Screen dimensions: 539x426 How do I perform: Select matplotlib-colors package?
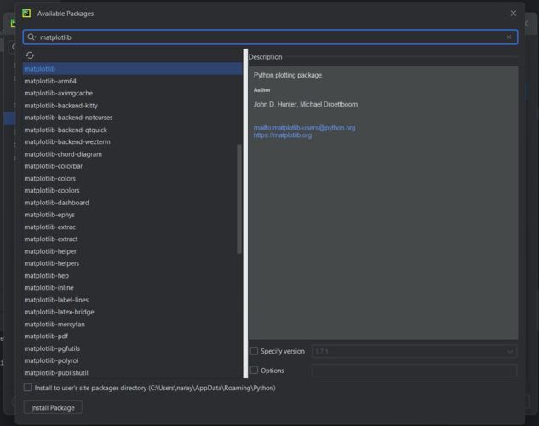(x=132, y=178)
